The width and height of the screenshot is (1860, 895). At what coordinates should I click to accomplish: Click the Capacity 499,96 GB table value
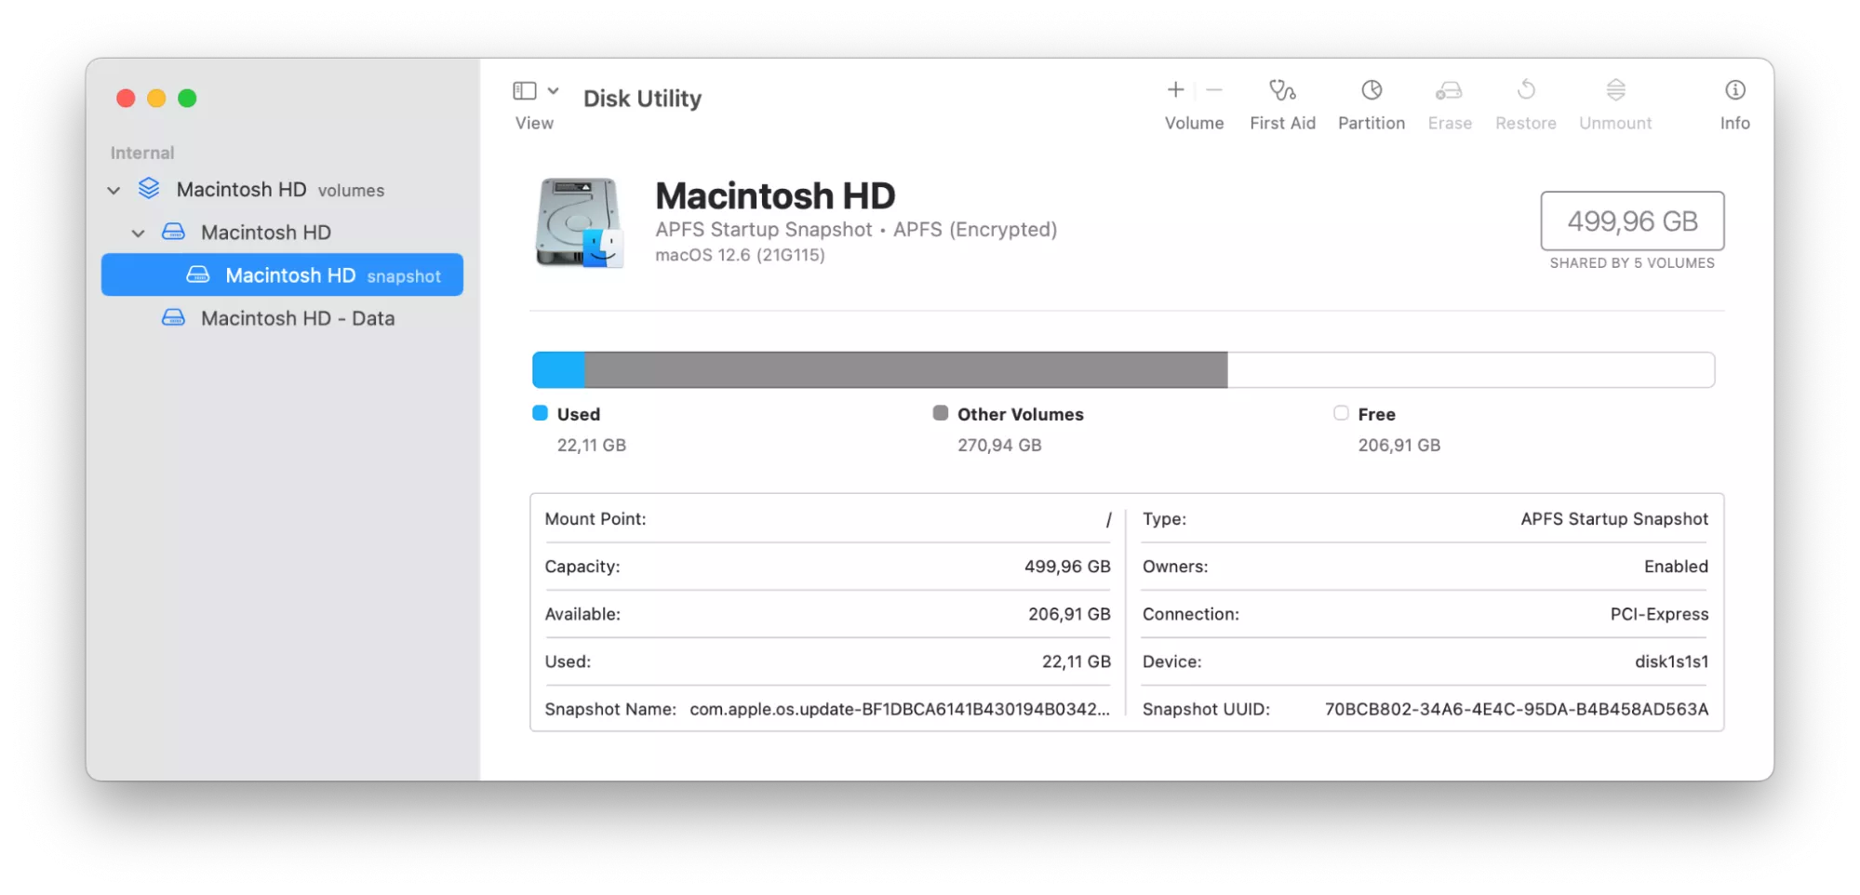pos(1067,566)
